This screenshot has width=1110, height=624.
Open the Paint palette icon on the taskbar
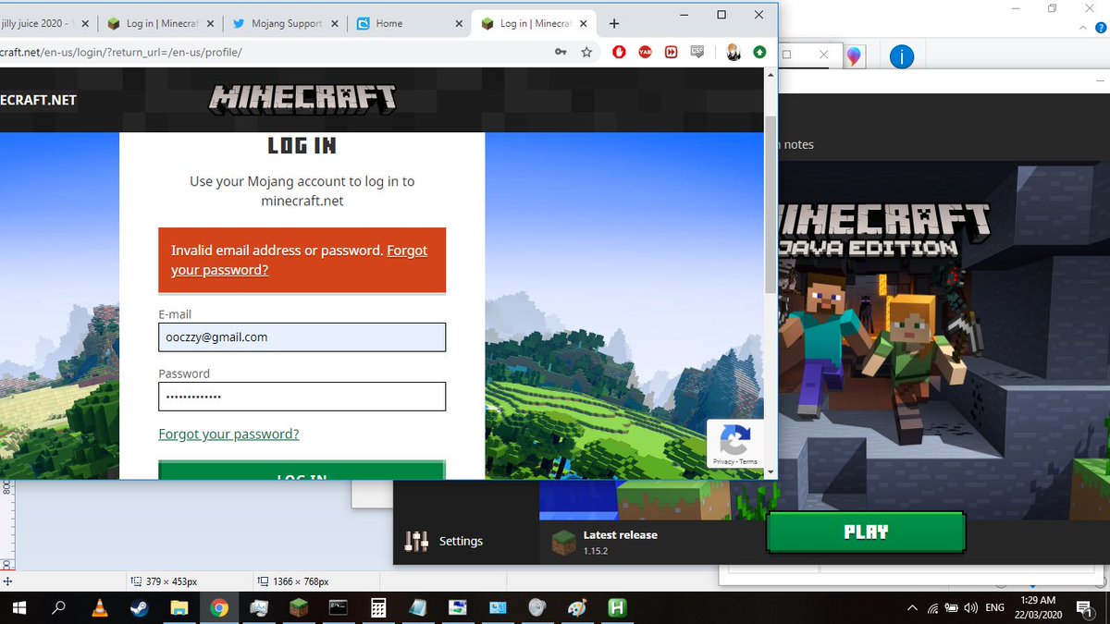click(x=576, y=608)
